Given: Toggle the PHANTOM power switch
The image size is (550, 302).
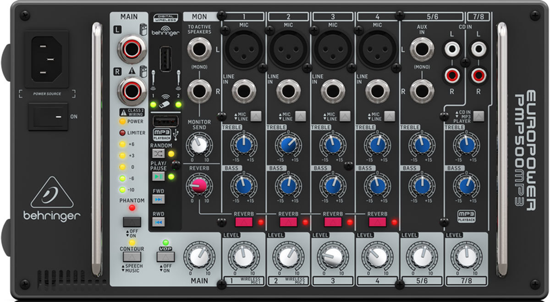Looking at the screenshot, I should tap(132, 221).
